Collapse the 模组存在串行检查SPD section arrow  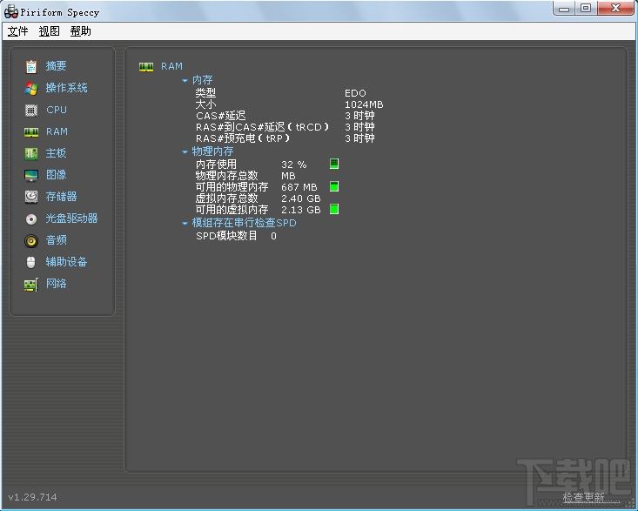185,224
